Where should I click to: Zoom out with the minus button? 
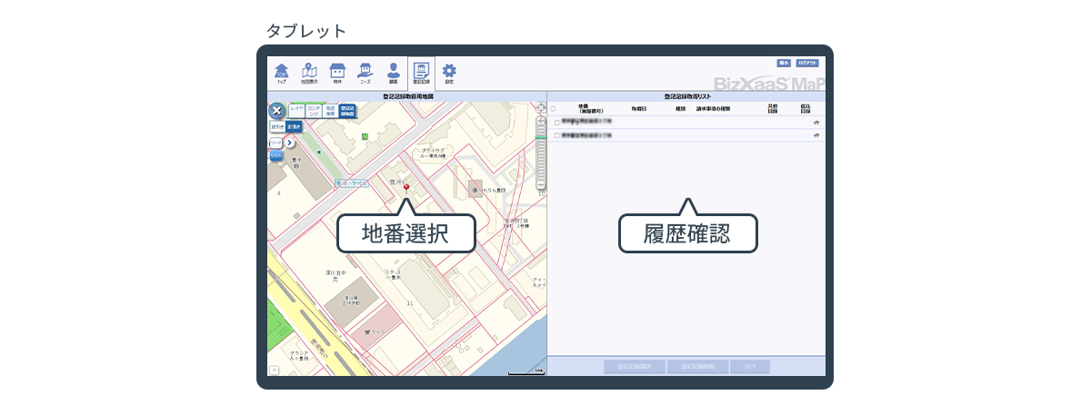click(x=542, y=184)
